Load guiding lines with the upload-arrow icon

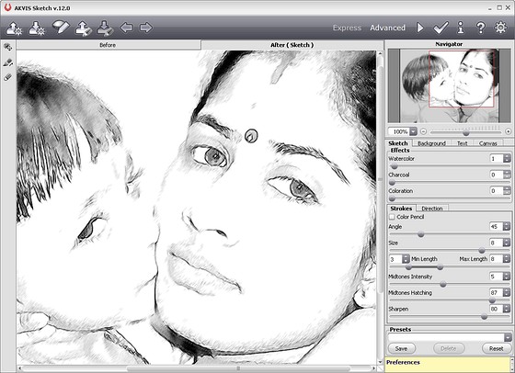coord(83,28)
